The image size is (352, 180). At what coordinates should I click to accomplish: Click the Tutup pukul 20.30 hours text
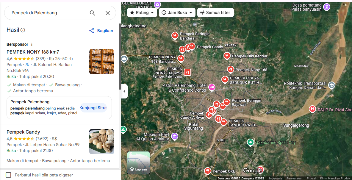pos(37,76)
